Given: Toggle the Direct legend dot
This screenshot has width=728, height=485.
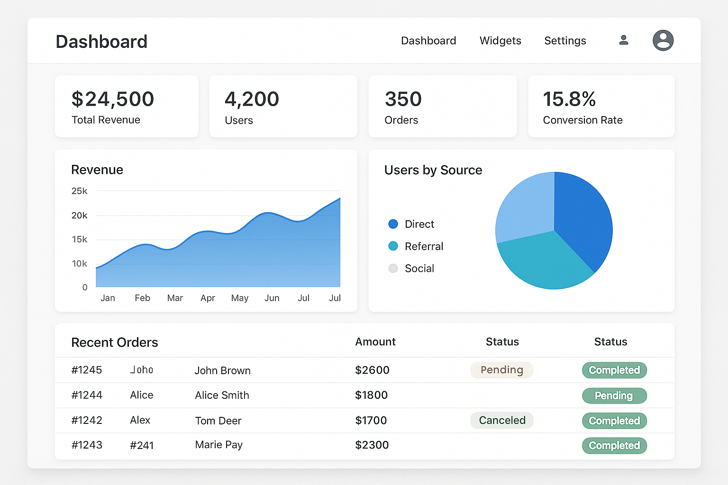Looking at the screenshot, I should tap(393, 224).
